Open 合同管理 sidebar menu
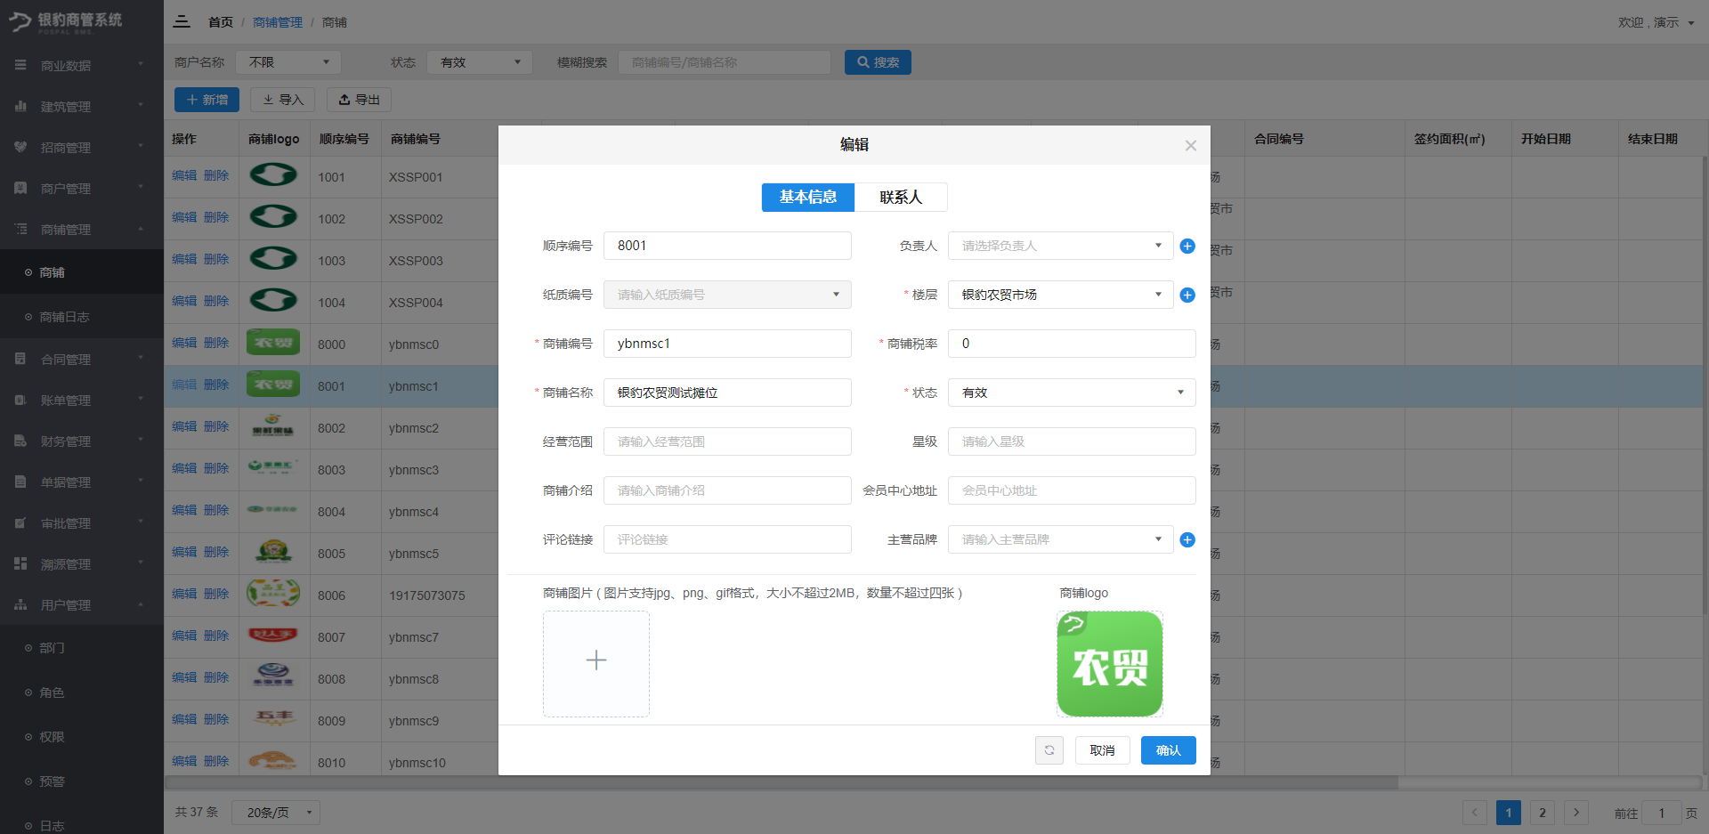1709x834 pixels. [x=82, y=359]
